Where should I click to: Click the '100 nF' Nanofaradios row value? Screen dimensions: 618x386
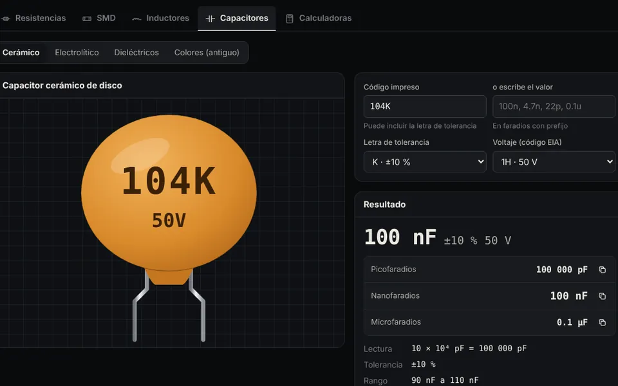(568, 296)
